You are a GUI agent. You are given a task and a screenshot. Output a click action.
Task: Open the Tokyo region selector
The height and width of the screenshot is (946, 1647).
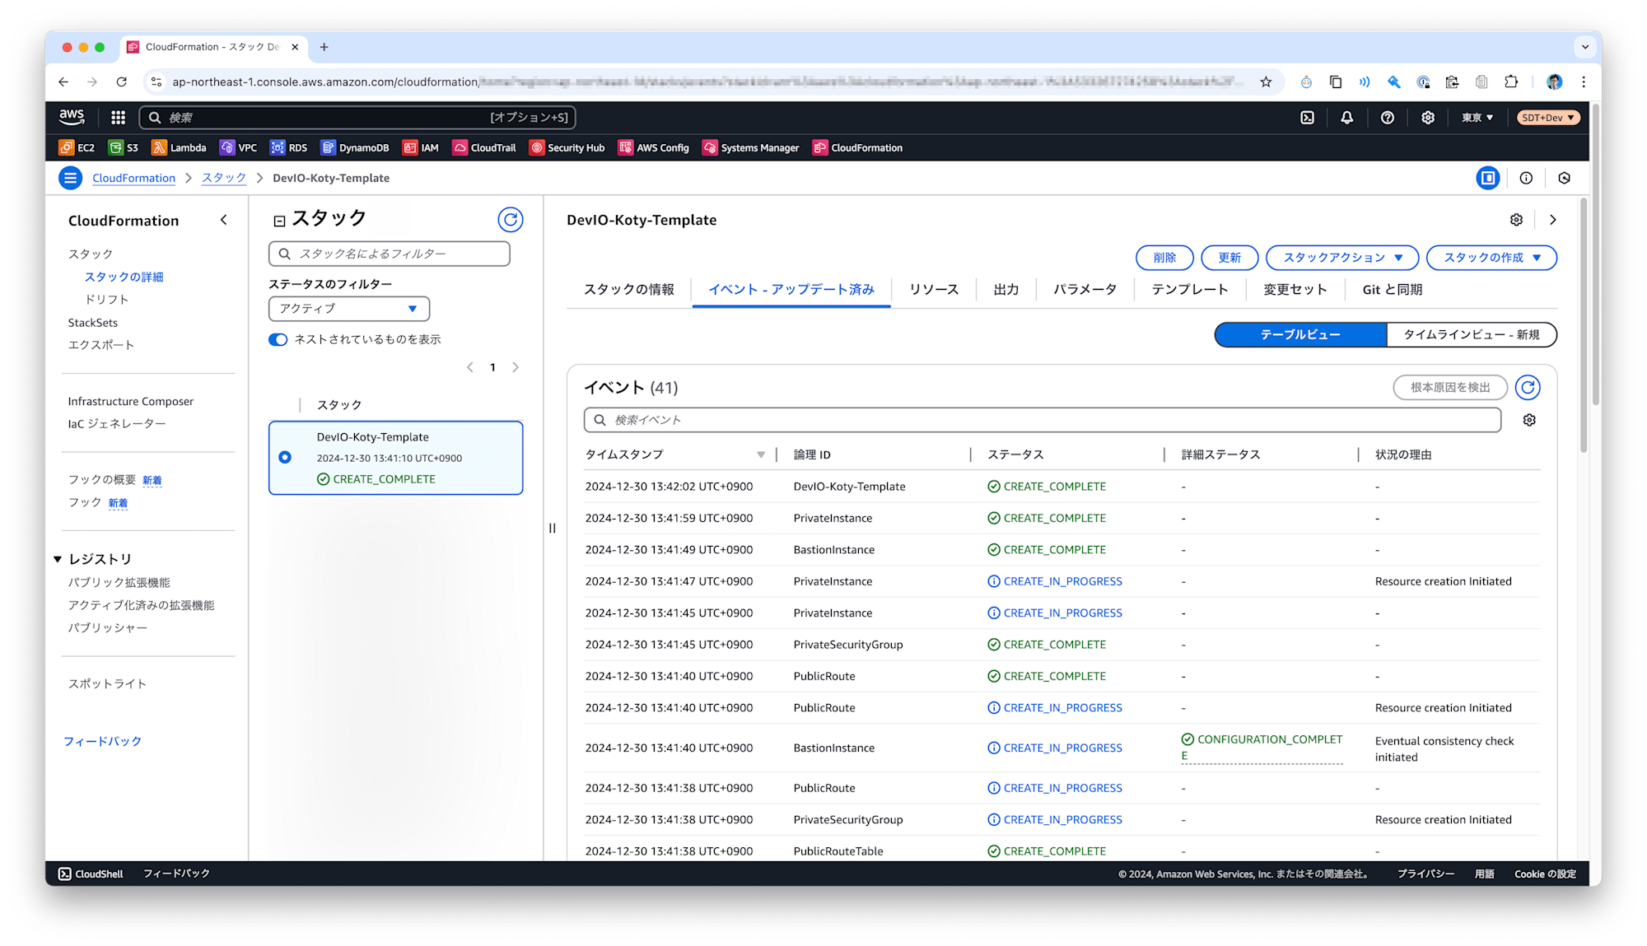(1477, 118)
